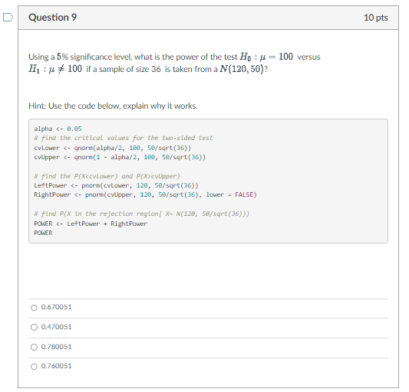Click the 10 pts label

click(x=375, y=18)
